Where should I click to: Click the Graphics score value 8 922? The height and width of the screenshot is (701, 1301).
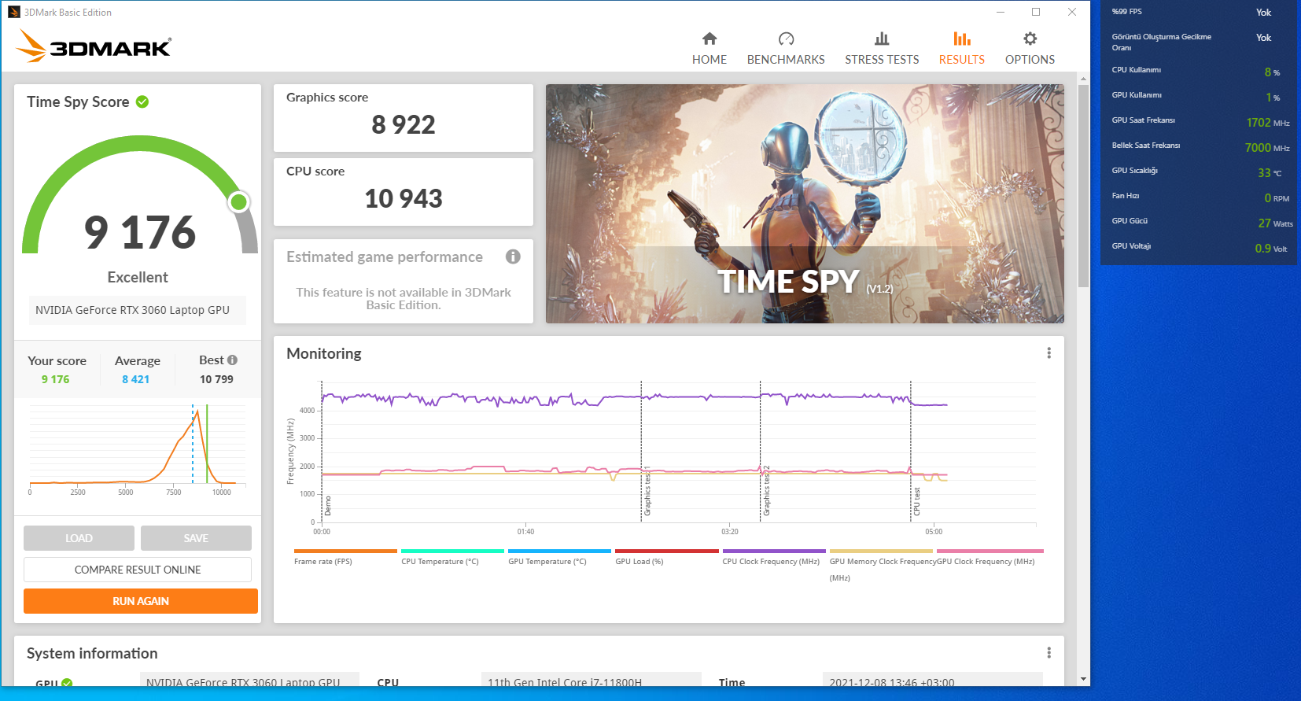click(404, 124)
